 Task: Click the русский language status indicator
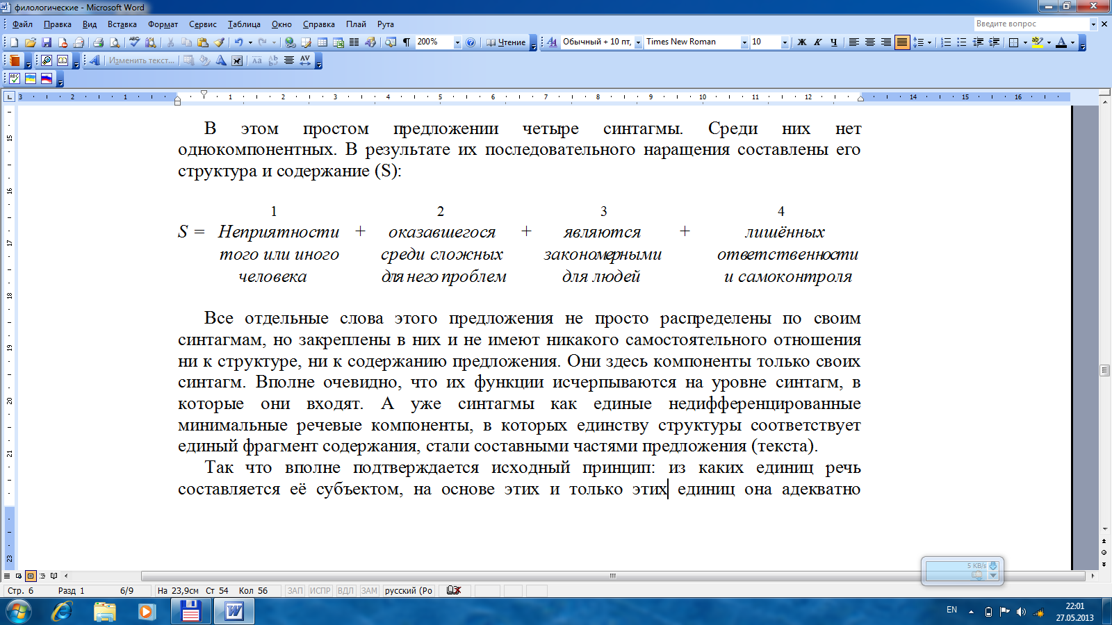409,591
